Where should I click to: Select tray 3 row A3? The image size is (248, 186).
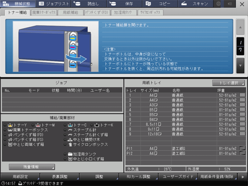point(186,105)
